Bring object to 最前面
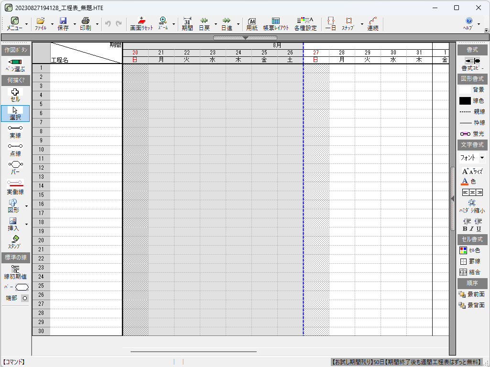 click(471, 294)
